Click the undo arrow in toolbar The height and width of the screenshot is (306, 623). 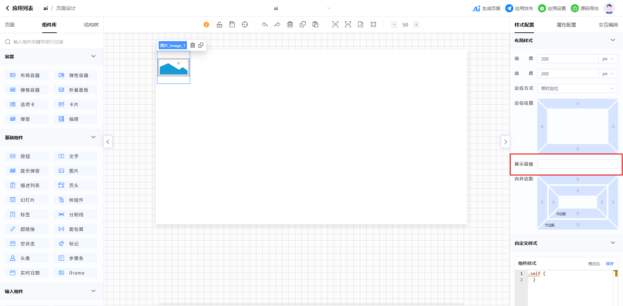pos(265,25)
